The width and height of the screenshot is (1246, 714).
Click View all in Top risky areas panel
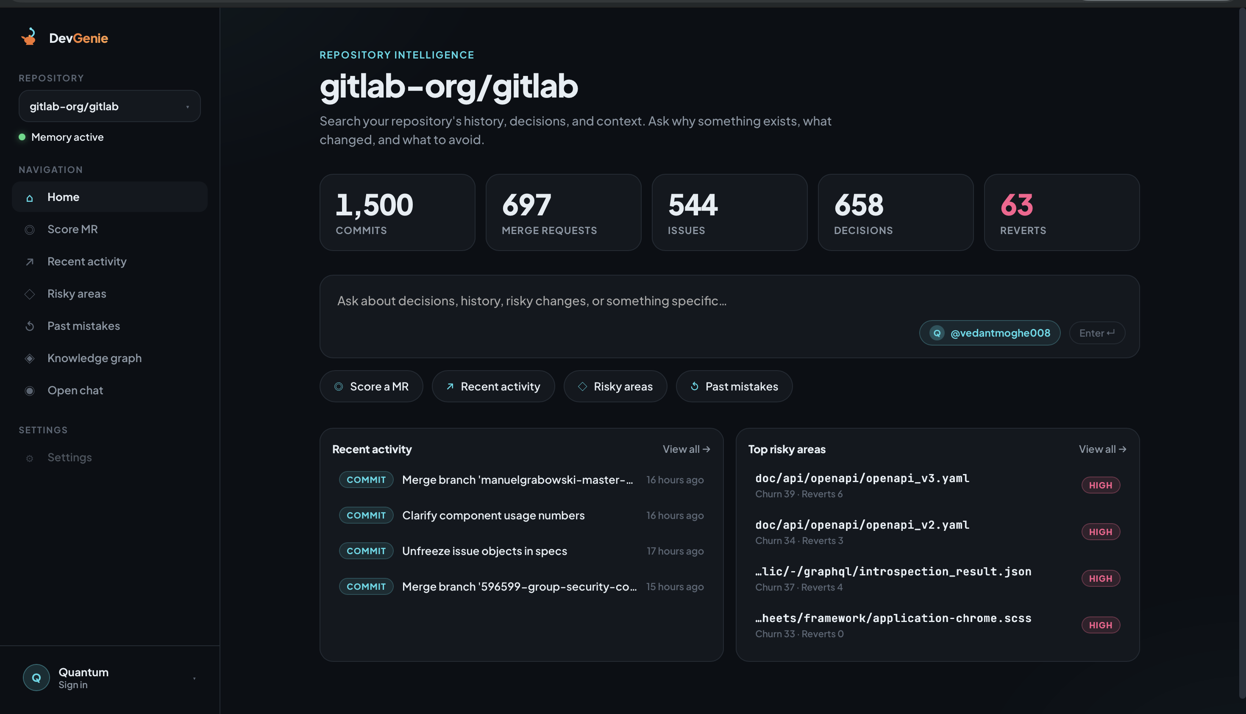tap(1102, 449)
